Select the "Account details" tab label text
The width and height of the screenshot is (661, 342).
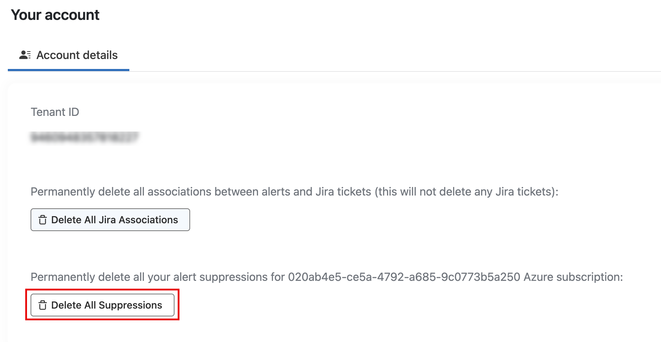77,55
